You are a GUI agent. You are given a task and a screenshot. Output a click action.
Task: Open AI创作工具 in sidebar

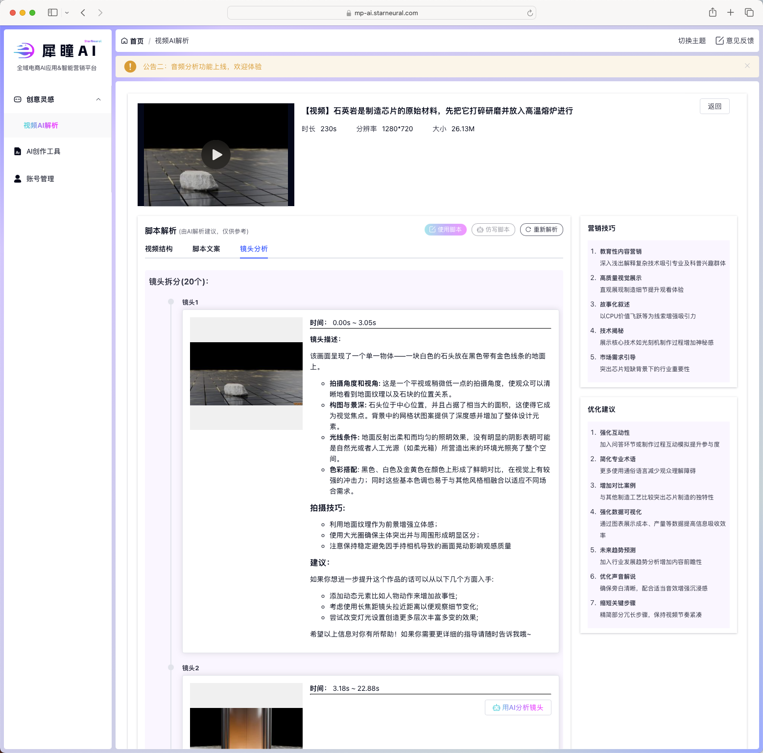pyautogui.click(x=44, y=151)
